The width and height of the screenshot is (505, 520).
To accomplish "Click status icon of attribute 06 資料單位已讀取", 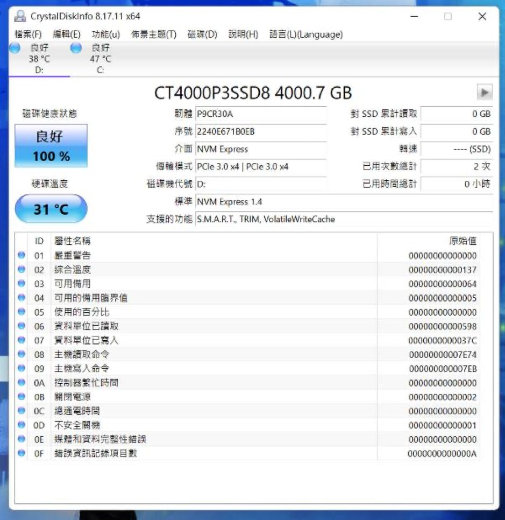I will (x=22, y=326).
